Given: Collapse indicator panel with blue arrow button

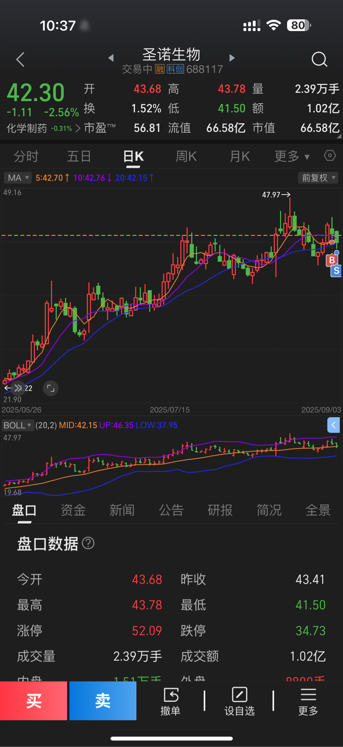Looking at the screenshot, I should (x=334, y=425).
